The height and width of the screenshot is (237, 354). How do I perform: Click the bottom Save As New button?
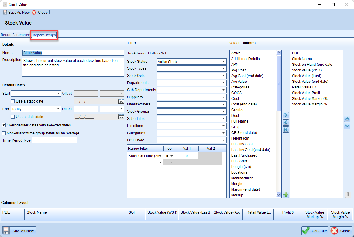(19, 231)
